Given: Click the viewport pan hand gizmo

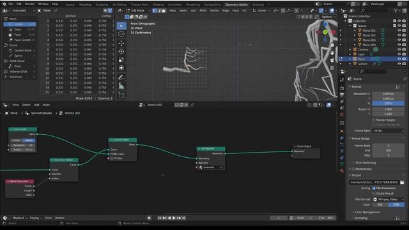Looking at the screenshot, I should click(332, 53).
